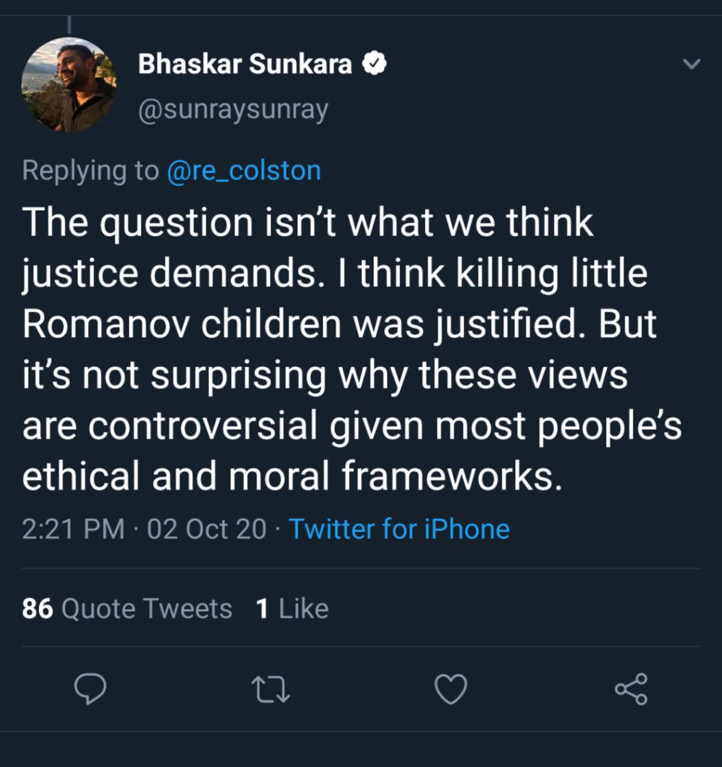View the 86 Quote Tweets list
Image resolution: width=722 pixels, height=767 pixels.
[x=127, y=609]
